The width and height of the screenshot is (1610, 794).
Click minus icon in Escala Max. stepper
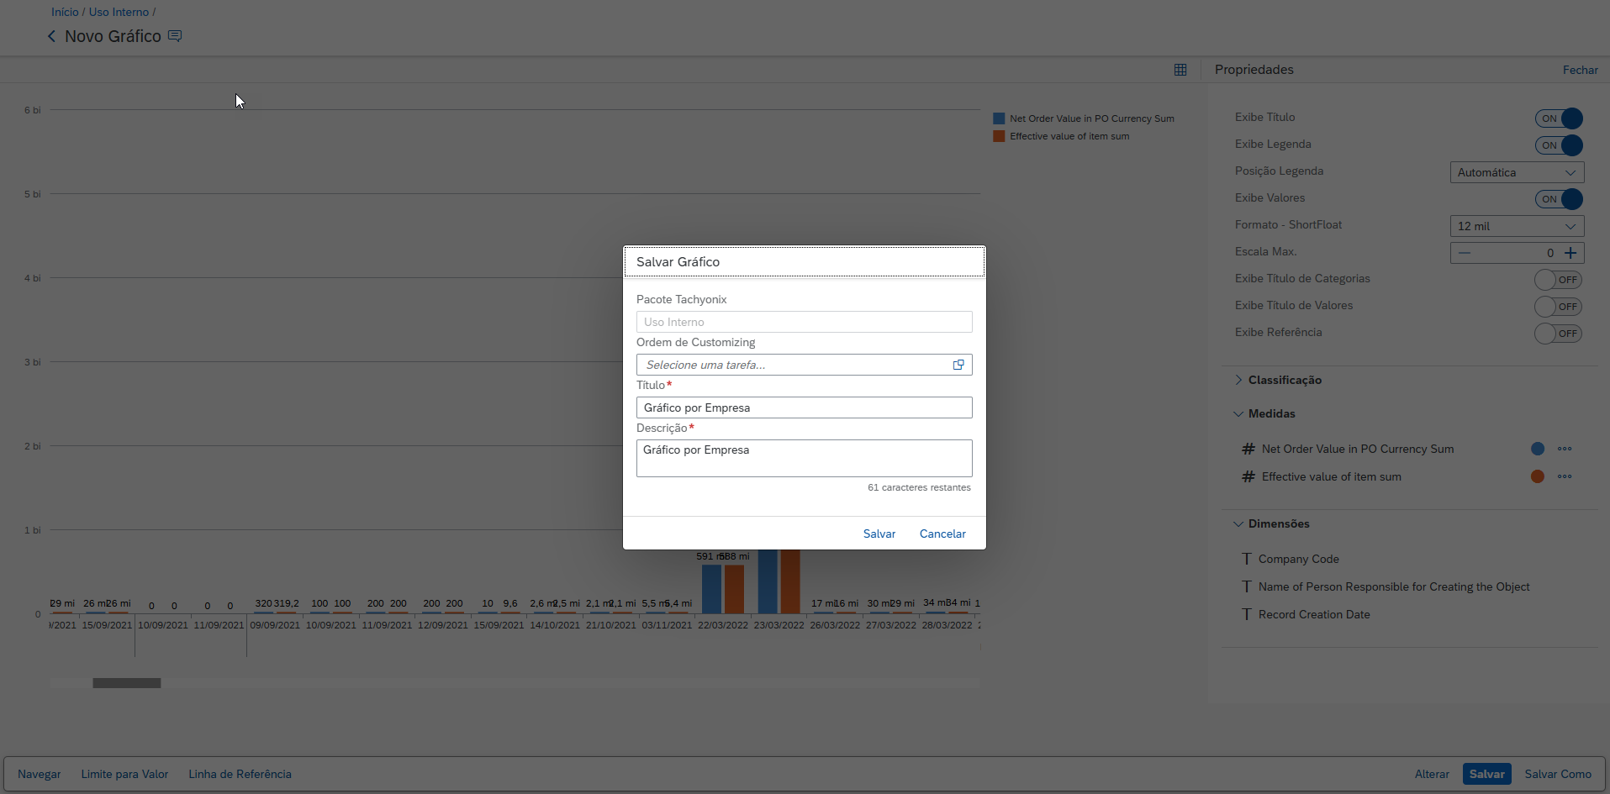pos(1465,253)
